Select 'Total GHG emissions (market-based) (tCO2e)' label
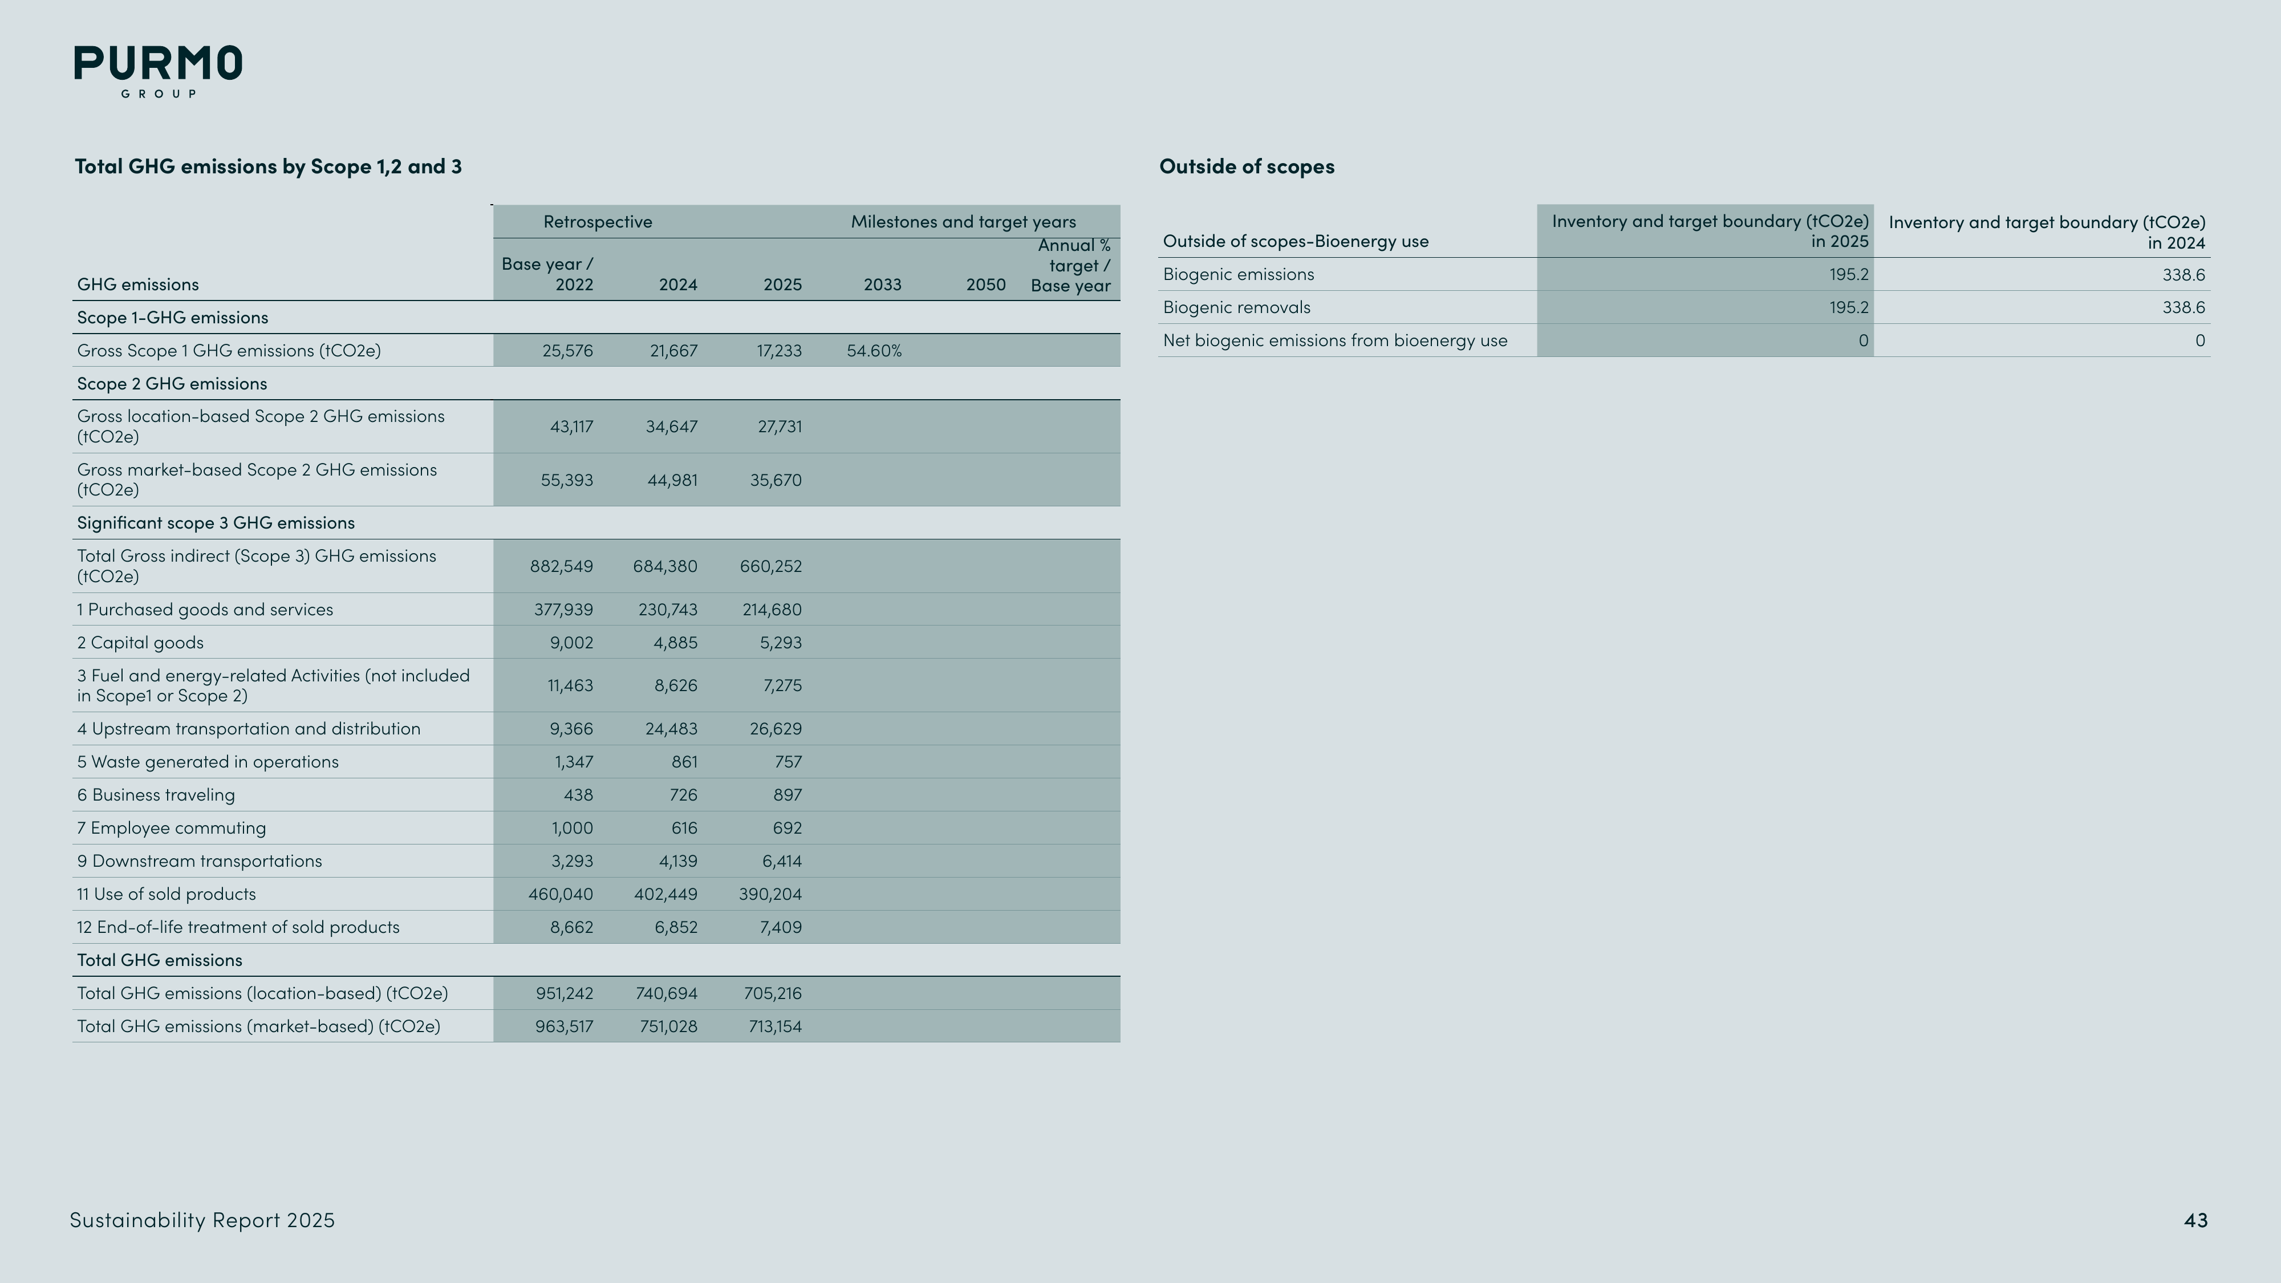2281x1283 pixels. coord(258,1026)
